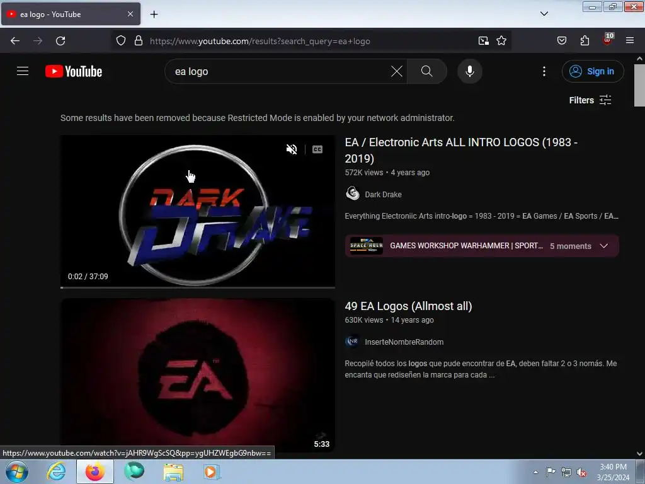Image resolution: width=645 pixels, height=484 pixels.
Task: Submit search with magnifier button
Action: (x=426, y=71)
